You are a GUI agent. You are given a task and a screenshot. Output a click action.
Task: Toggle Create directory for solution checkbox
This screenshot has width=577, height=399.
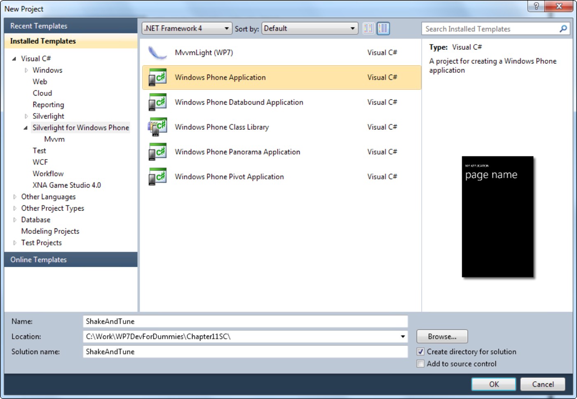(420, 352)
